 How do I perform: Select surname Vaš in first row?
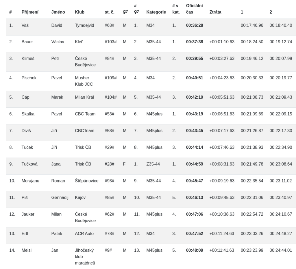pyautogui.click(x=25, y=25)
